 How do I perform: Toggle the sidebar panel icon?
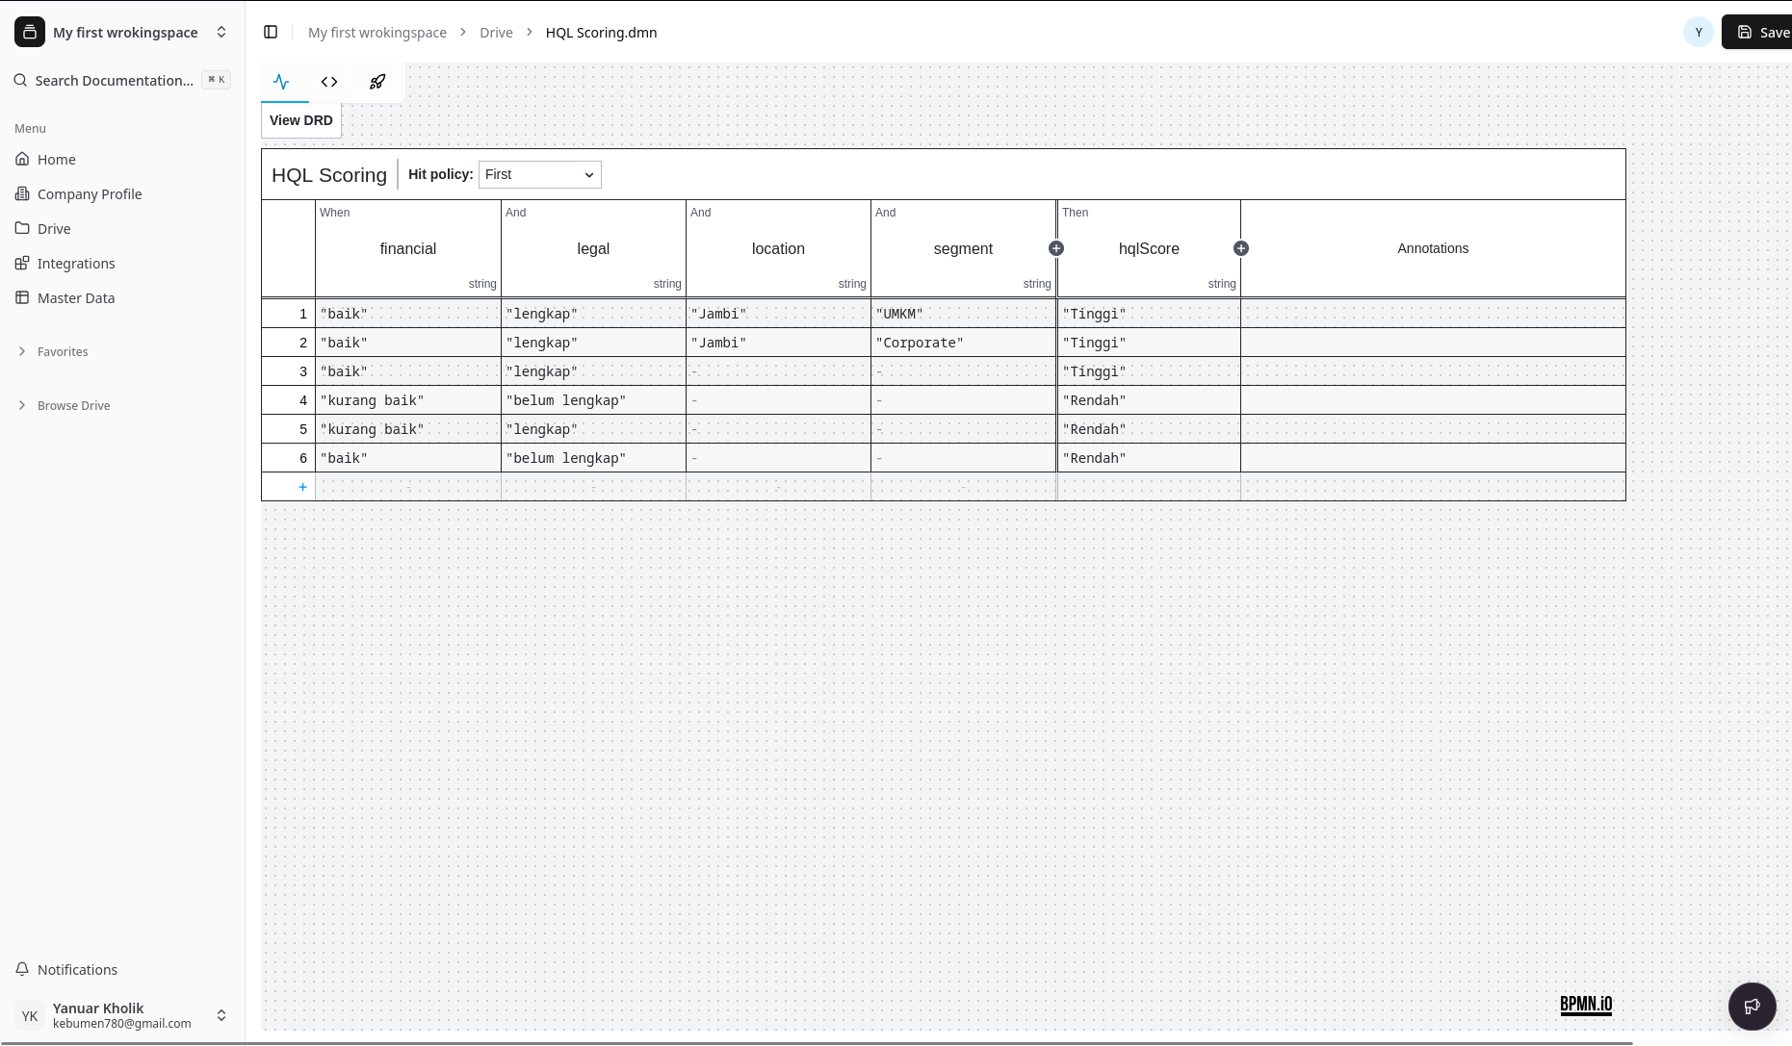click(x=271, y=32)
